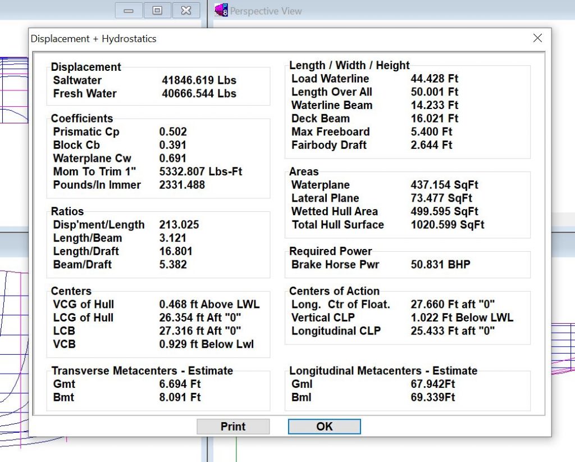Select Saltwater value 41846.619 Lbs

[x=199, y=80]
